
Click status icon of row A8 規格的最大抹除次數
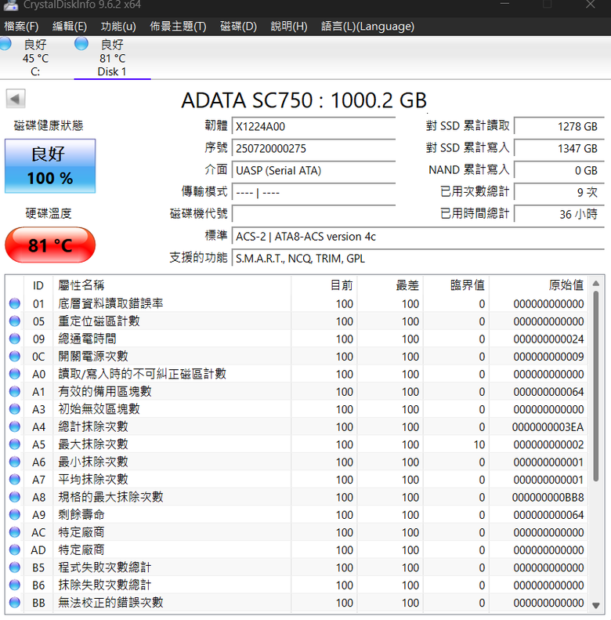15,497
